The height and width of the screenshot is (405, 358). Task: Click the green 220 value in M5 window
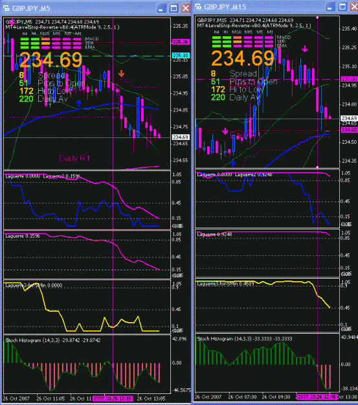click(27, 99)
